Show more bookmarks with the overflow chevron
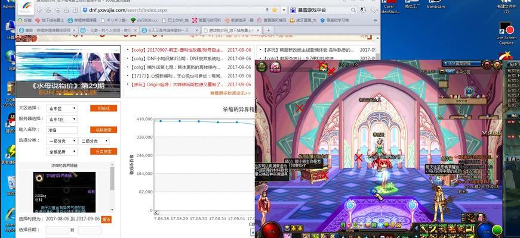Viewport: 520px width, 238px height. pos(376,20)
